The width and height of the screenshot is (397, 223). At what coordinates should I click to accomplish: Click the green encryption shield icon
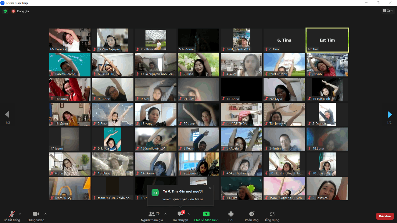point(5,11)
